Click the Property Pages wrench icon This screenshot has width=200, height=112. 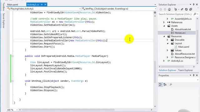[171, 84]
